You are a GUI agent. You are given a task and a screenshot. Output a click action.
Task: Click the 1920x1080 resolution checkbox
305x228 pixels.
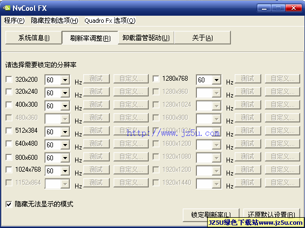156,157
